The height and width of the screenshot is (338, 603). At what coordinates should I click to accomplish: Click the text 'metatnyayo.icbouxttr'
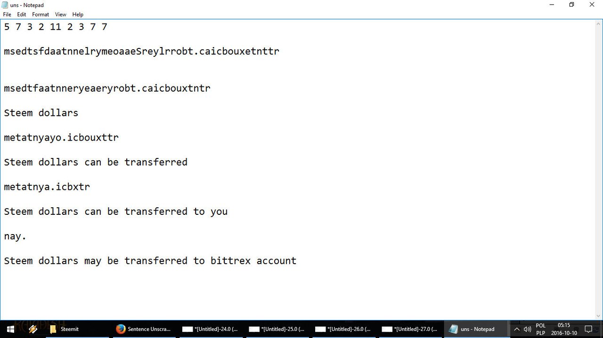[x=61, y=138]
